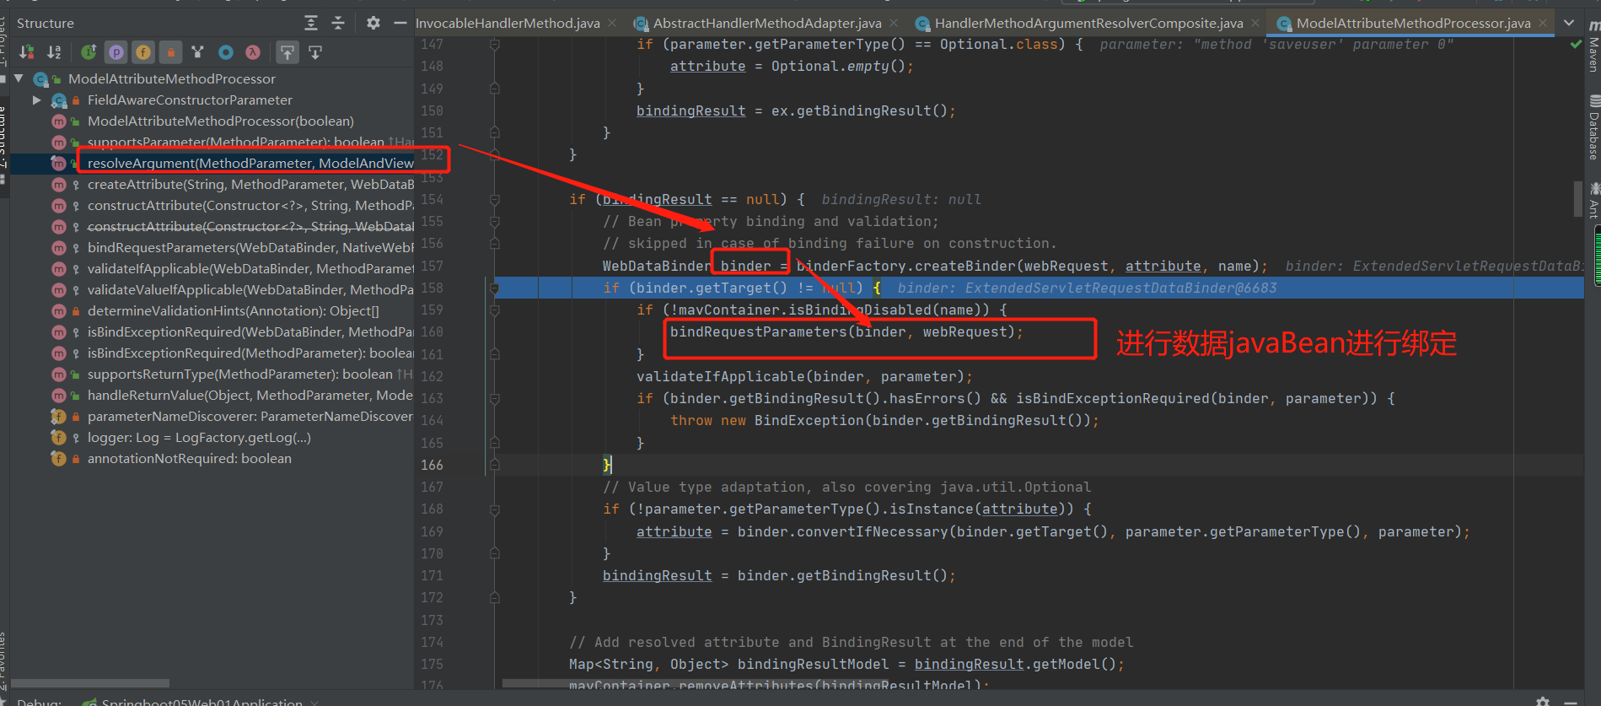Select isBindExceptionRequired(MethodParameter) method
Image resolution: width=1601 pixels, height=706 pixels.
(x=250, y=353)
